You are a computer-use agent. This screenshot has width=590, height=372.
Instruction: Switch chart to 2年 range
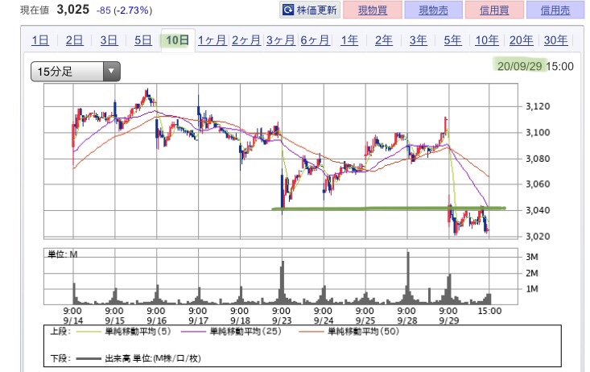384,40
